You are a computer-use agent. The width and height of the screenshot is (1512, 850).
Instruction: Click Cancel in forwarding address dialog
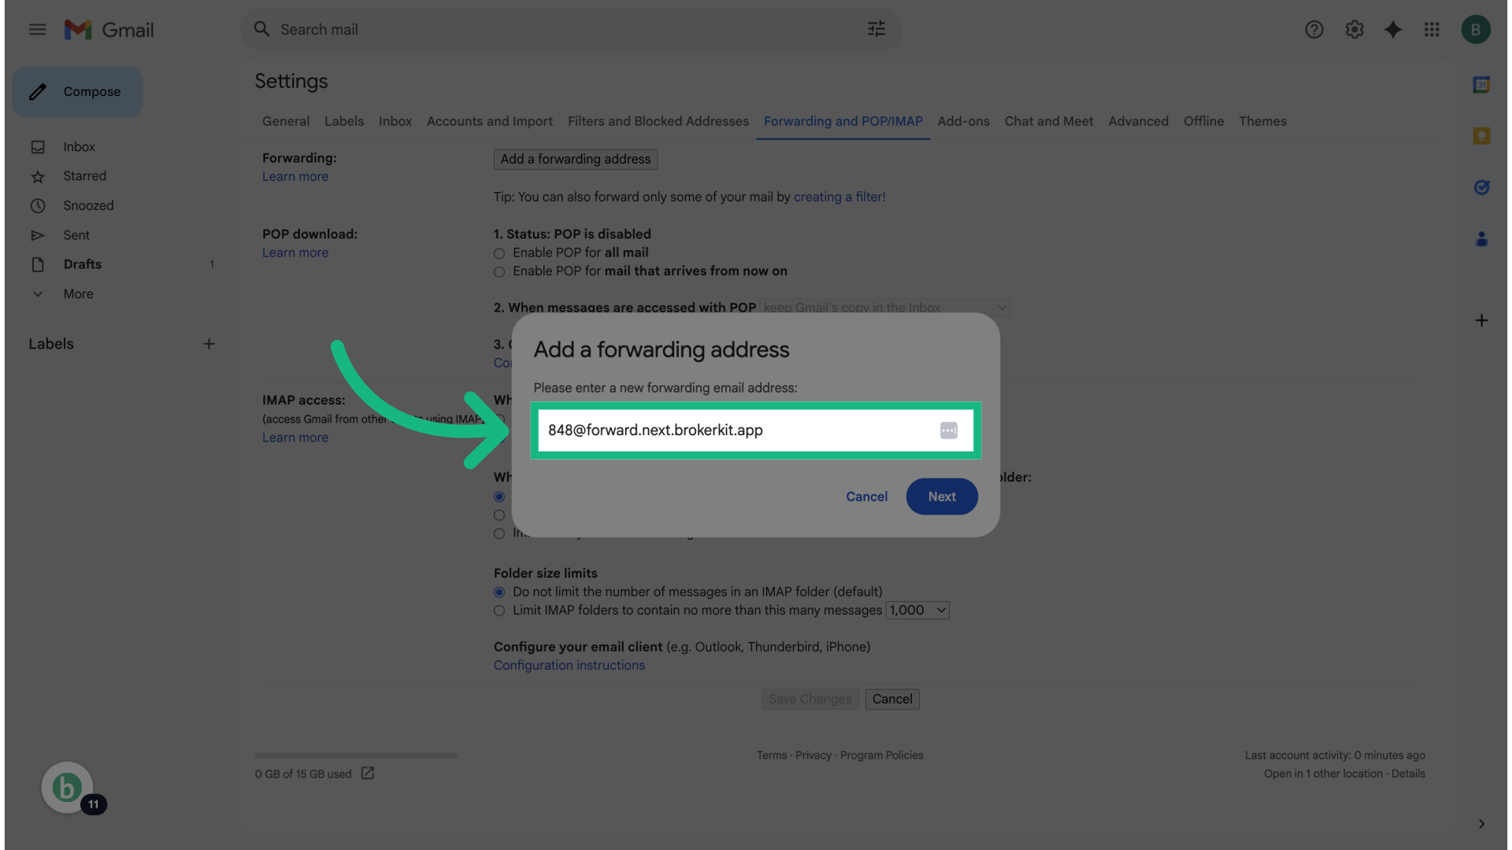point(866,497)
